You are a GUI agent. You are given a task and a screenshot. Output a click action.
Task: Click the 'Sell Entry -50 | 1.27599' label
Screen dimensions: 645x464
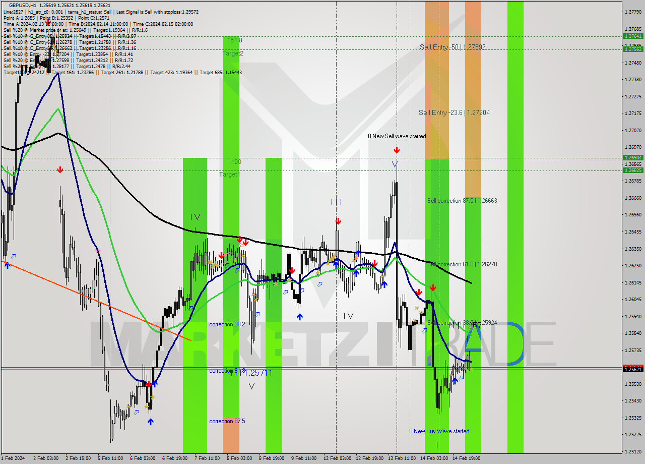(x=453, y=47)
